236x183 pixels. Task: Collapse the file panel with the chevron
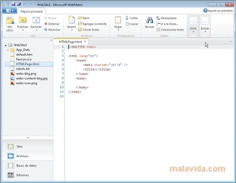point(51,40)
